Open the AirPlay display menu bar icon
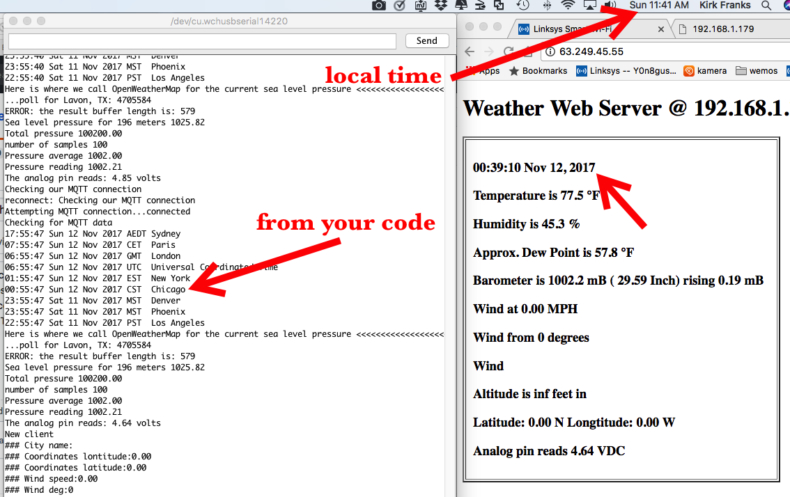 589,6
